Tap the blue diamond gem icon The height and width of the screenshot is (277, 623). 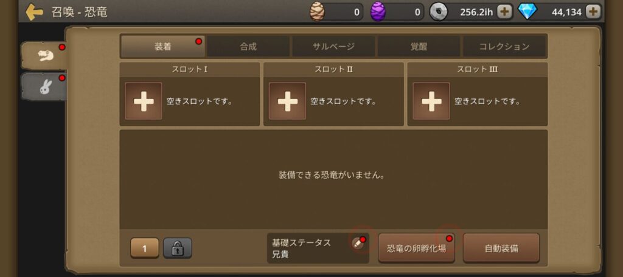coord(527,12)
